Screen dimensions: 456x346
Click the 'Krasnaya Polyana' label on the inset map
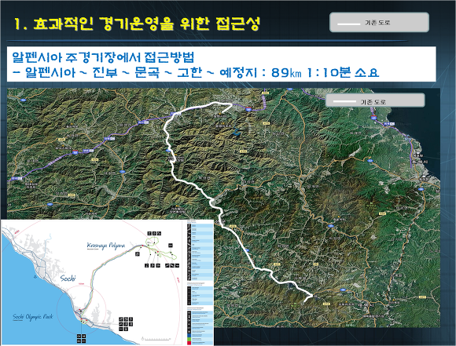106,246
